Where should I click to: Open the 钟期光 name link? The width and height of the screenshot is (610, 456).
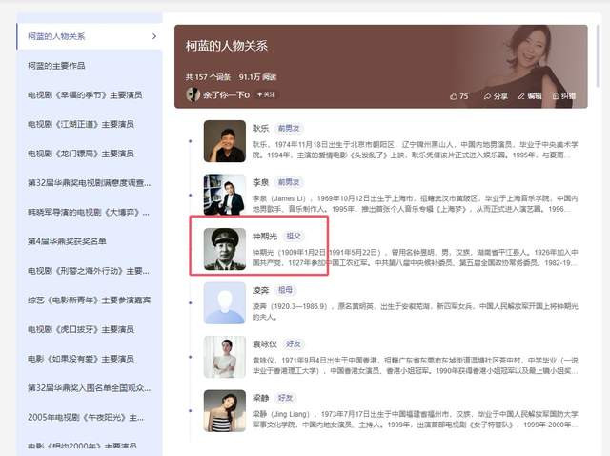265,236
